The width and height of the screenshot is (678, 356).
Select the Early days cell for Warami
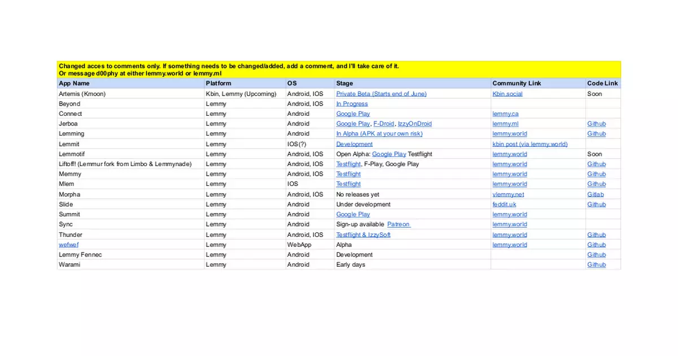pos(412,264)
